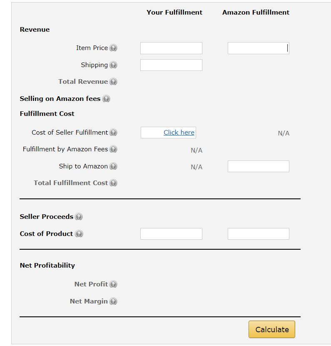Screen dimensions: 331x346
Task: Show help for Net Margin
Action: click(113, 301)
